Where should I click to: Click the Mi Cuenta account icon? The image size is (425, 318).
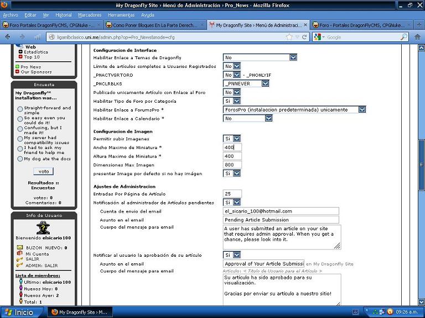pos(20,254)
